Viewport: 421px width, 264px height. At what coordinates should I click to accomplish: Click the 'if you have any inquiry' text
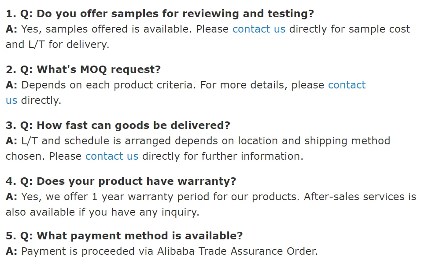point(144,212)
